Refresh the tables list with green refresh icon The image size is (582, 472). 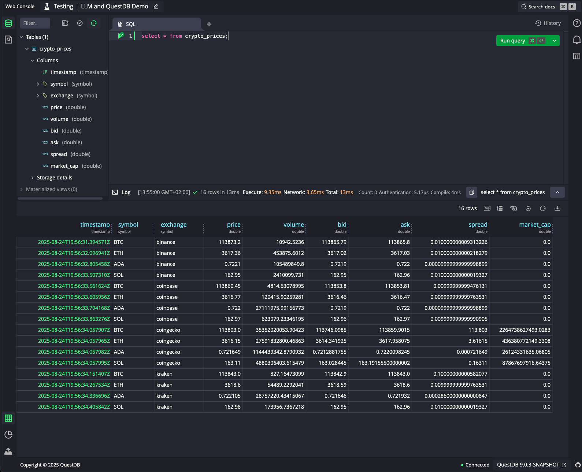coord(94,23)
